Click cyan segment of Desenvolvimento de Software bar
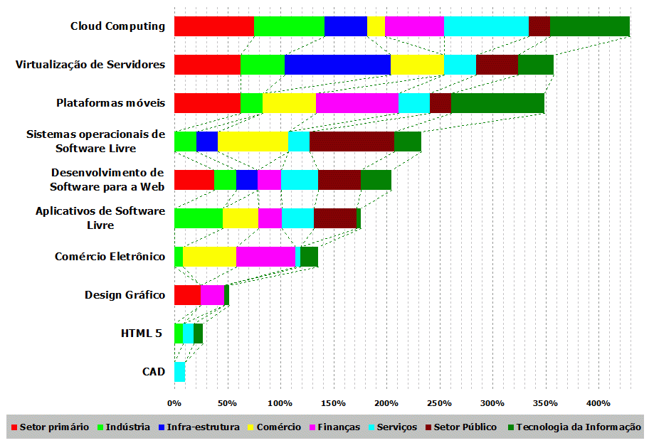Viewport: 649px width, 443px height. (300, 180)
